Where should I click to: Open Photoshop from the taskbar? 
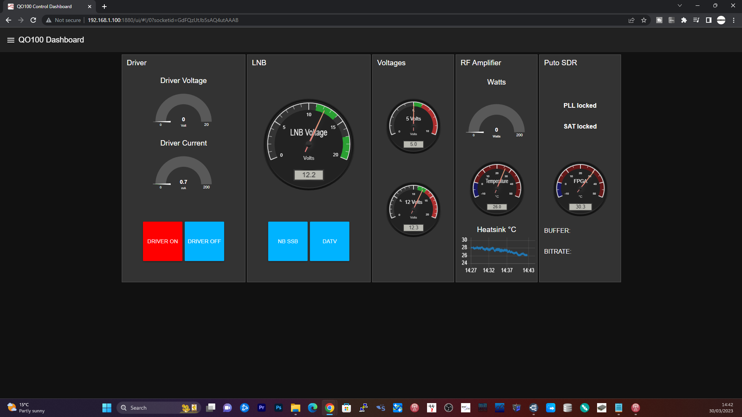coord(279,408)
